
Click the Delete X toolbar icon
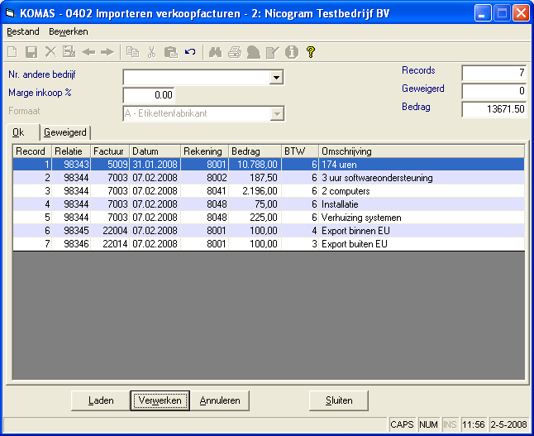pyautogui.click(x=50, y=52)
